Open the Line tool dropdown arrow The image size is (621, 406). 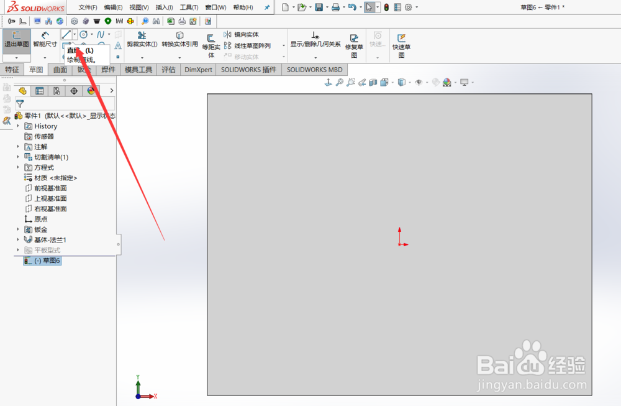[74, 34]
